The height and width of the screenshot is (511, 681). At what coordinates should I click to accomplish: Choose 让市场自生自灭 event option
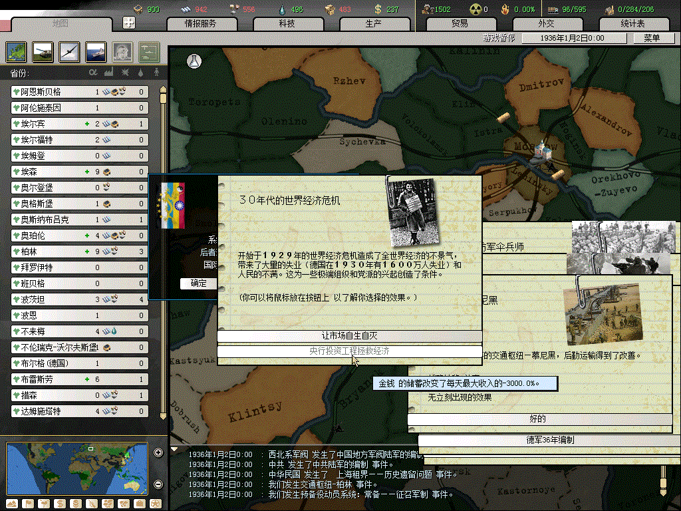[349, 336]
